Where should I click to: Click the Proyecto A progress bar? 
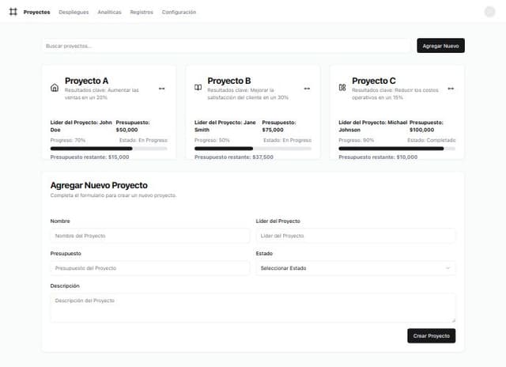tap(91, 148)
